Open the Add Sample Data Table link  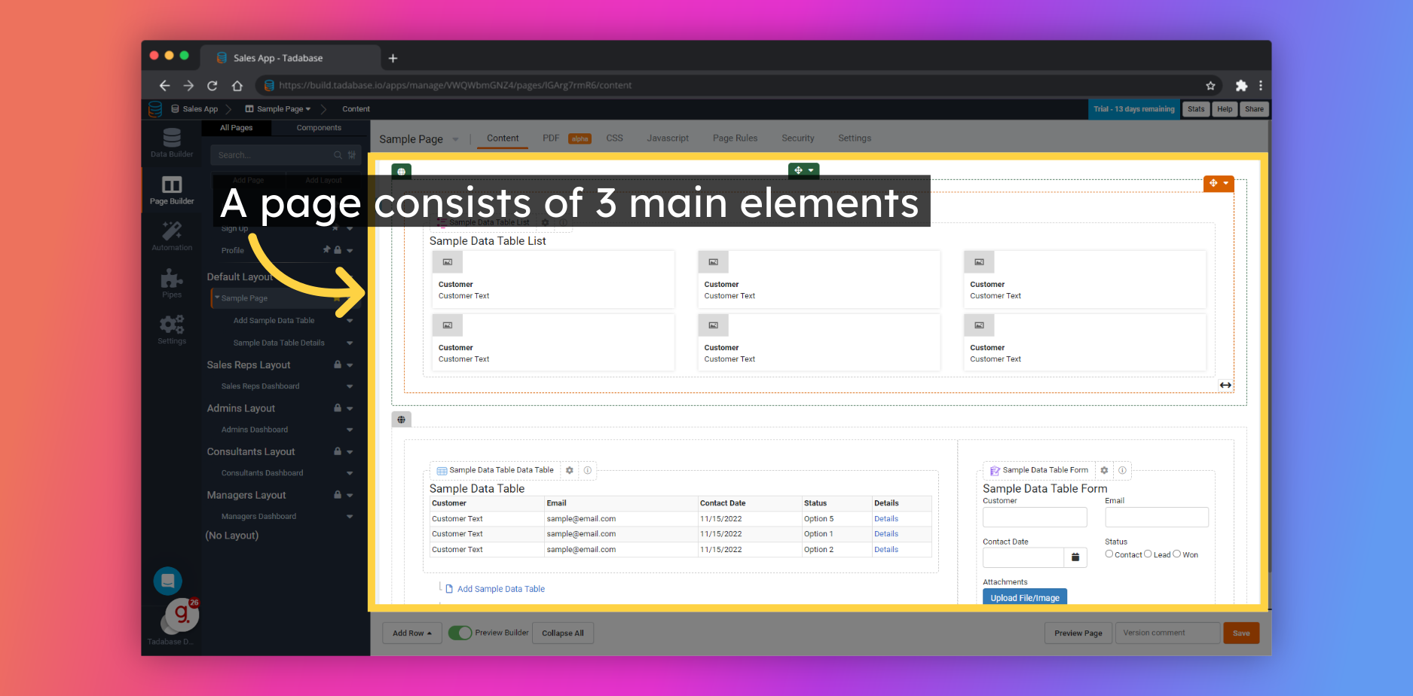(501, 589)
